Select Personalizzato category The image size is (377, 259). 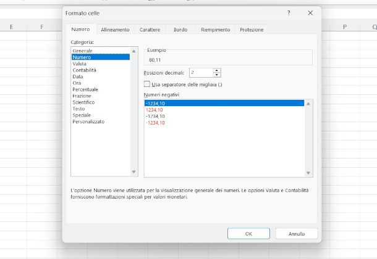tap(101, 121)
